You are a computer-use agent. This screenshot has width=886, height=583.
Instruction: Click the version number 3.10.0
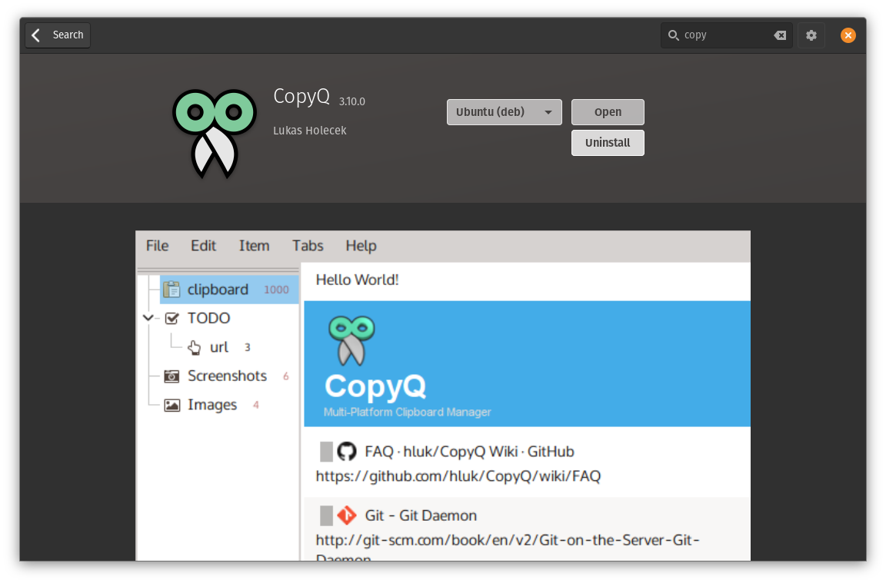point(352,101)
